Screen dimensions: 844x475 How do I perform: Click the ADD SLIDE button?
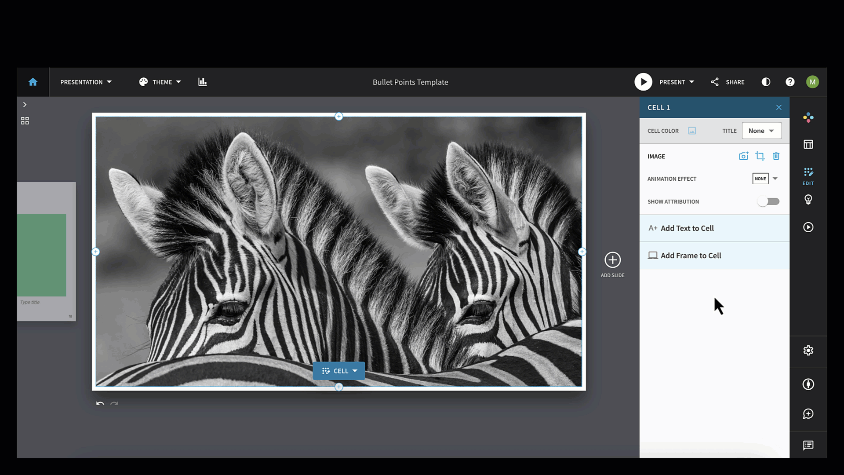pyautogui.click(x=612, y=265)
